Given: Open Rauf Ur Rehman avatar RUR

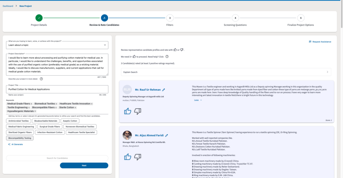Looking at the screenshot, I should click(x=127, y=90).
